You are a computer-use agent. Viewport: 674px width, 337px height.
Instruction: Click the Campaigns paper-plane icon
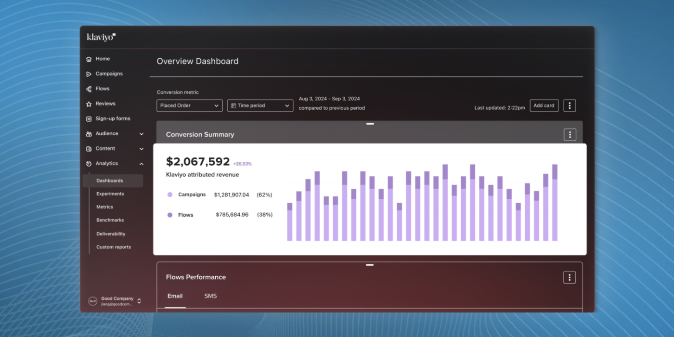click(89, 74)
